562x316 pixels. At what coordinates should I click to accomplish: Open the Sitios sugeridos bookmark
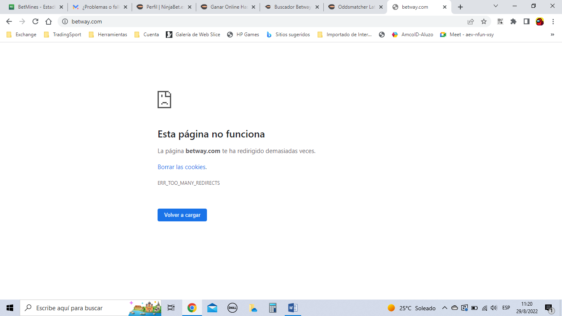click(x=288, y=35)
